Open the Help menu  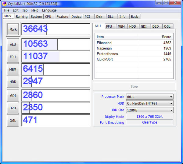point(35,10)
